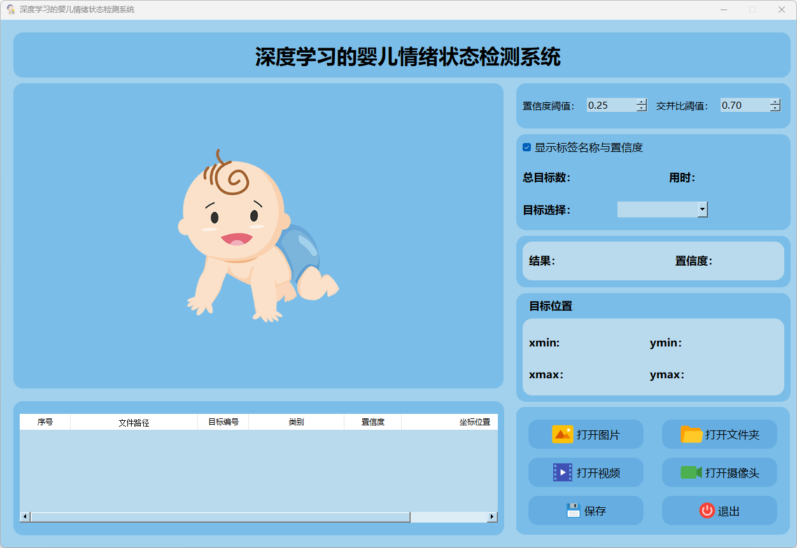Click the picture icon for 打开图片
Image resolution: width=797 pixels, height=548 pixels.
pyautogui.click(x=562, y=434)
